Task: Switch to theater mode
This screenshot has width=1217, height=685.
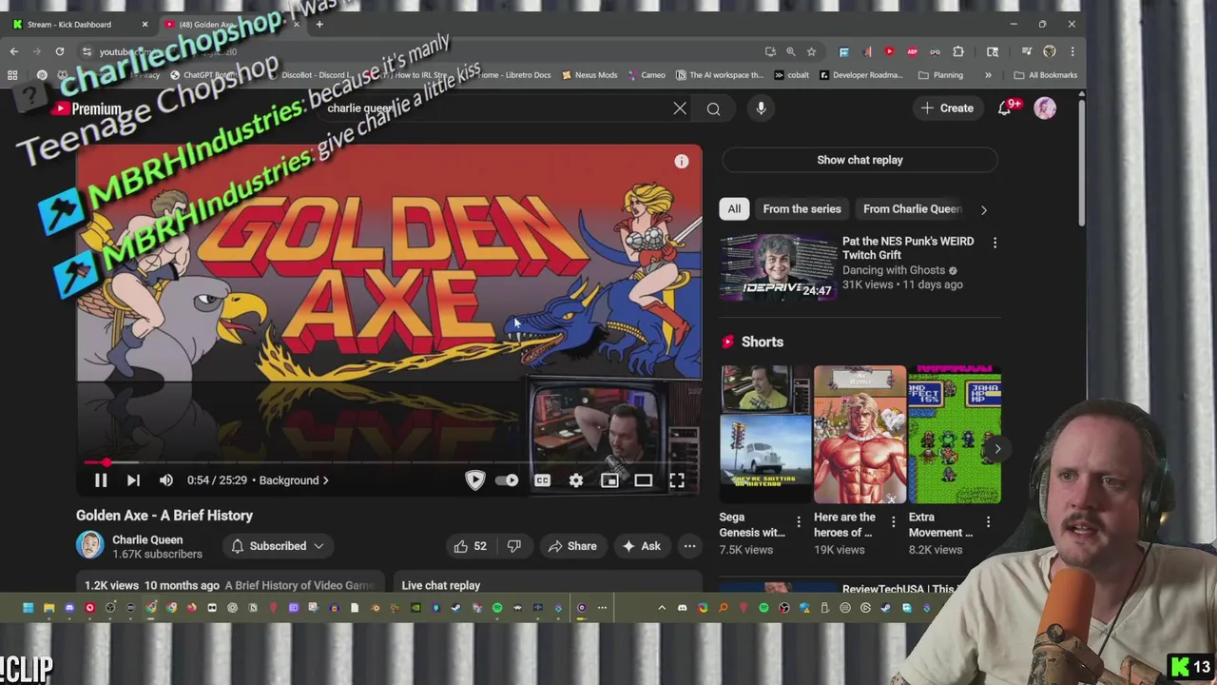Action: coord(644,480)
